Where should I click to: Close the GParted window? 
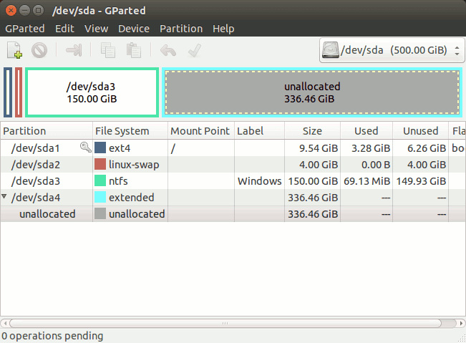11,11
